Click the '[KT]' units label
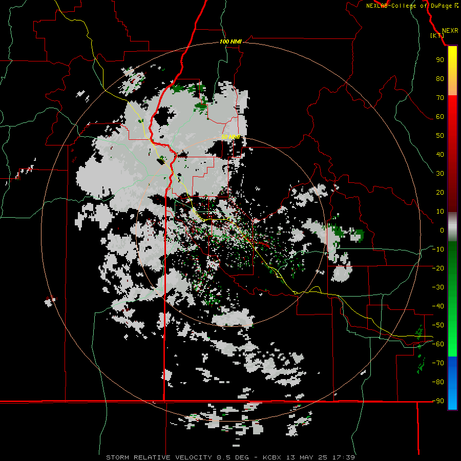 click(437, 35)
